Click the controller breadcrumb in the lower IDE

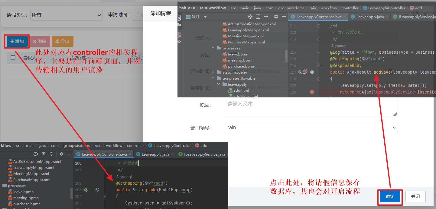coord(135,146)
